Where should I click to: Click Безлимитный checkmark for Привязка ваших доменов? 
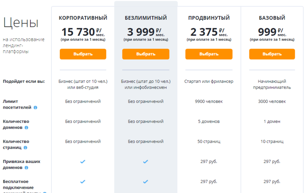click(145, 162)
